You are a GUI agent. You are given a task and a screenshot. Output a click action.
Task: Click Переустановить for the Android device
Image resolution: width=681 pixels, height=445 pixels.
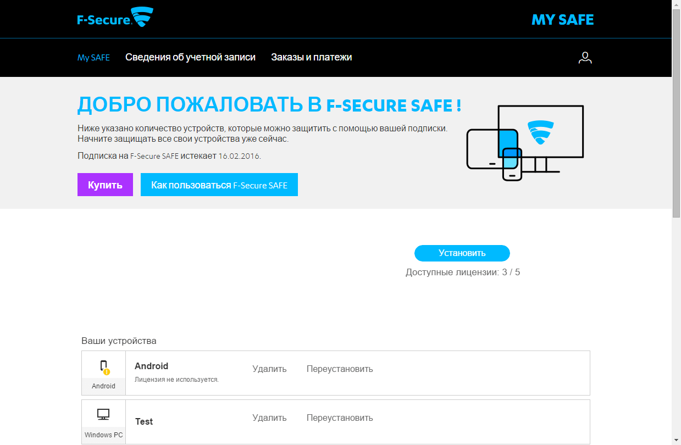pyautogui.click(x=340, y=369)
